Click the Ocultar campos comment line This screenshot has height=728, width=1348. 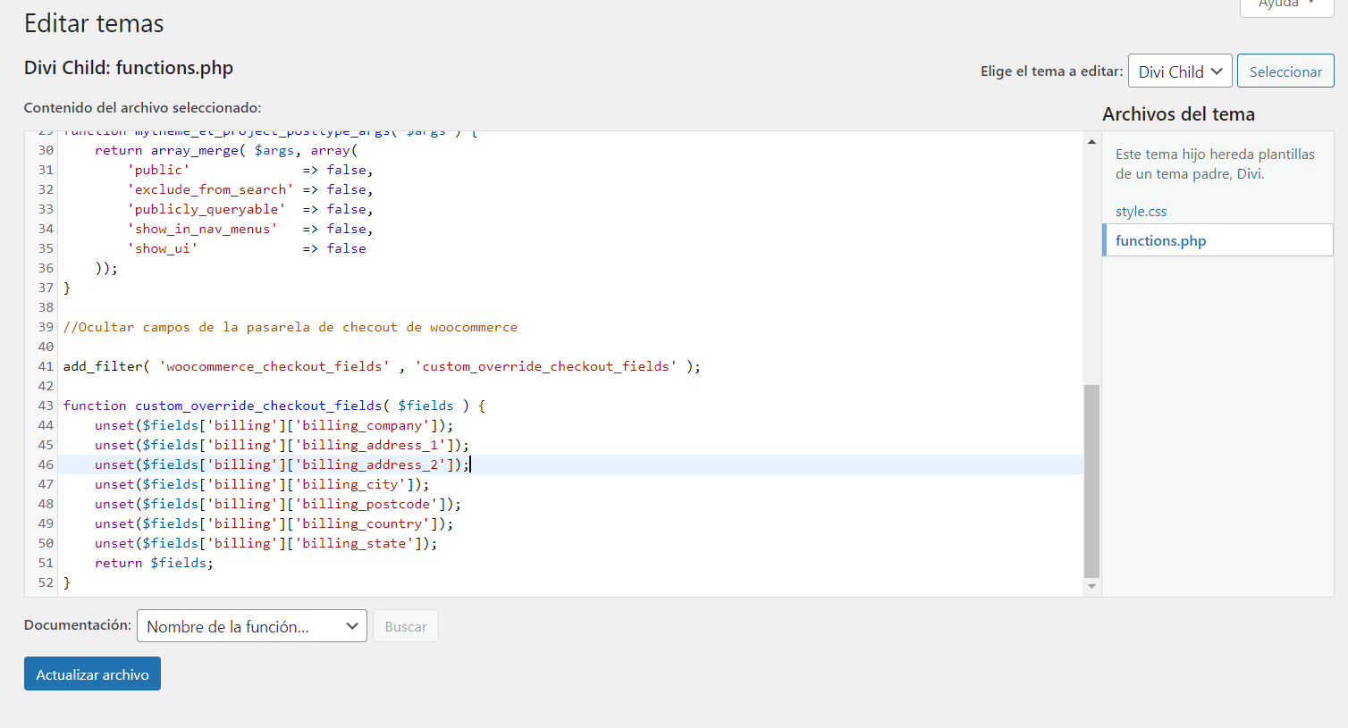tap(291, 327)
